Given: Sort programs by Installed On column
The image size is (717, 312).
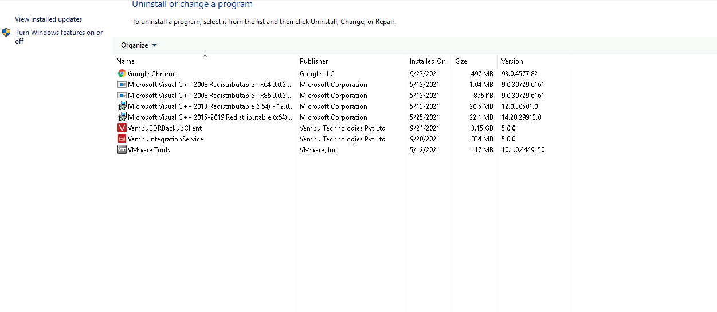Looking at the screenshot, I should tap(428, 61).
